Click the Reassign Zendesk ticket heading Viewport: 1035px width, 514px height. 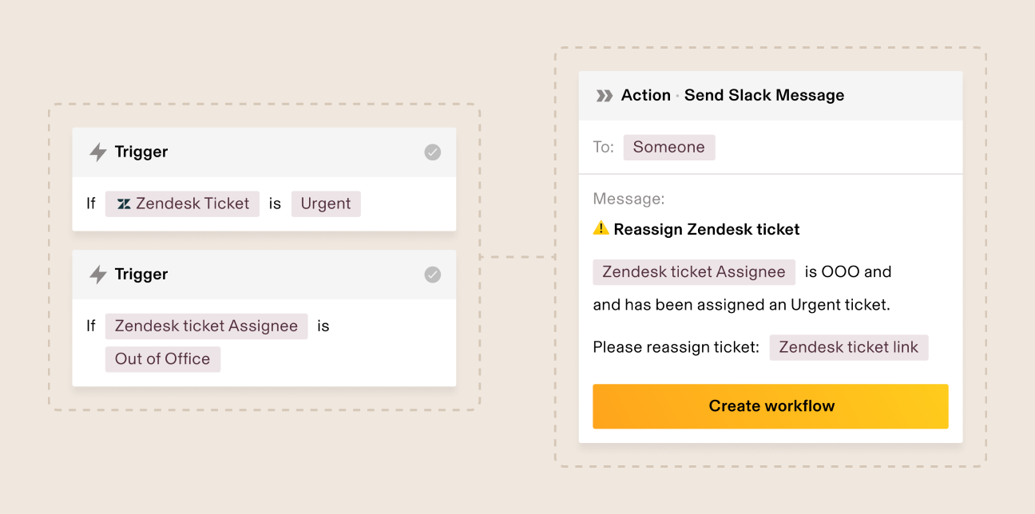[707, 230]
